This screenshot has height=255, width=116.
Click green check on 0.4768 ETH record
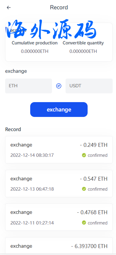(x=84, y=223)
